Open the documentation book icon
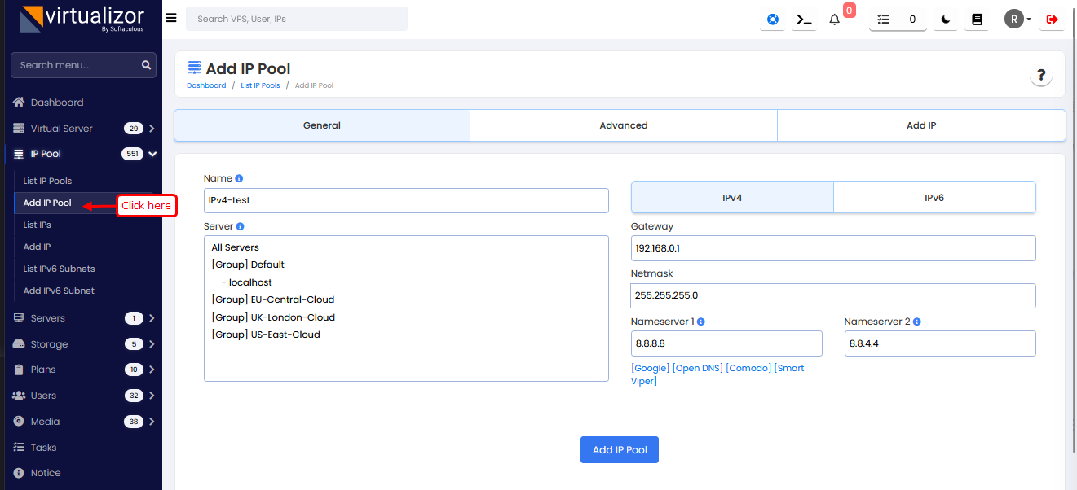 pyautogui.click(x=978, y=20)
